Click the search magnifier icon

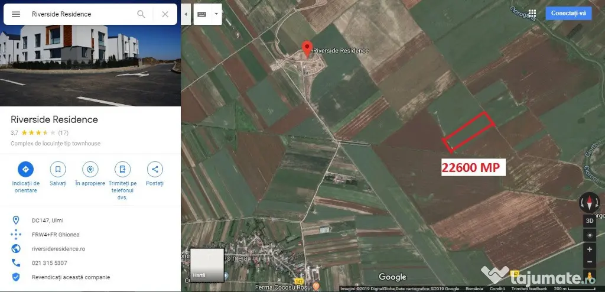(141, 14)
